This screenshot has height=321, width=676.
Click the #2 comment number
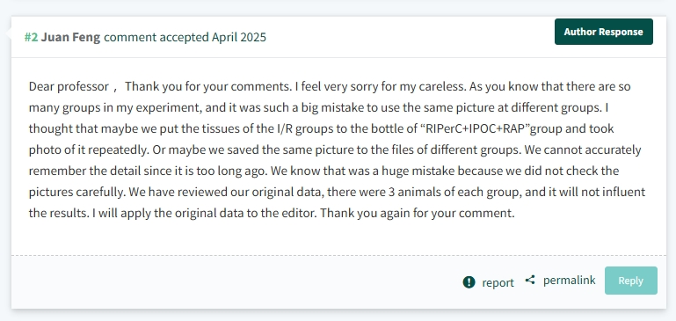pyautogui.click(x=31, y=37)
